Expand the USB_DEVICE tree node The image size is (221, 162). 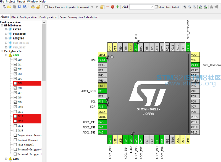tap(6, 43)
